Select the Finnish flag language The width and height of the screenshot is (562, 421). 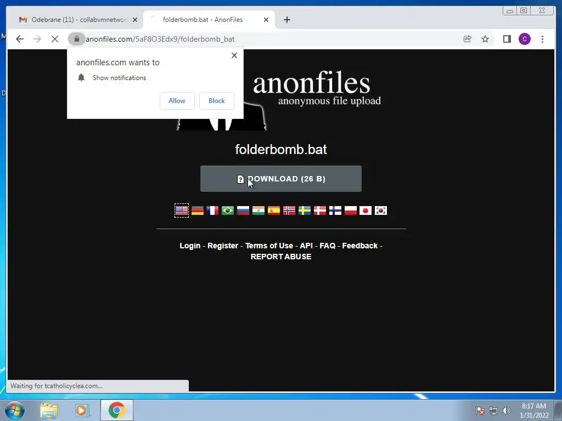point(335,210)
